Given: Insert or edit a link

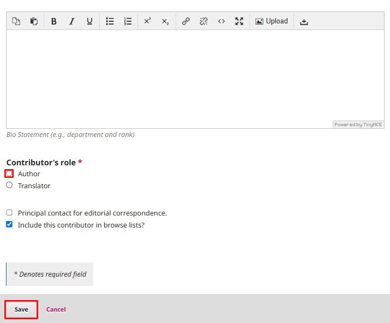Looking at the screenshot, I should pyautogui.click(x=186, y=21).
